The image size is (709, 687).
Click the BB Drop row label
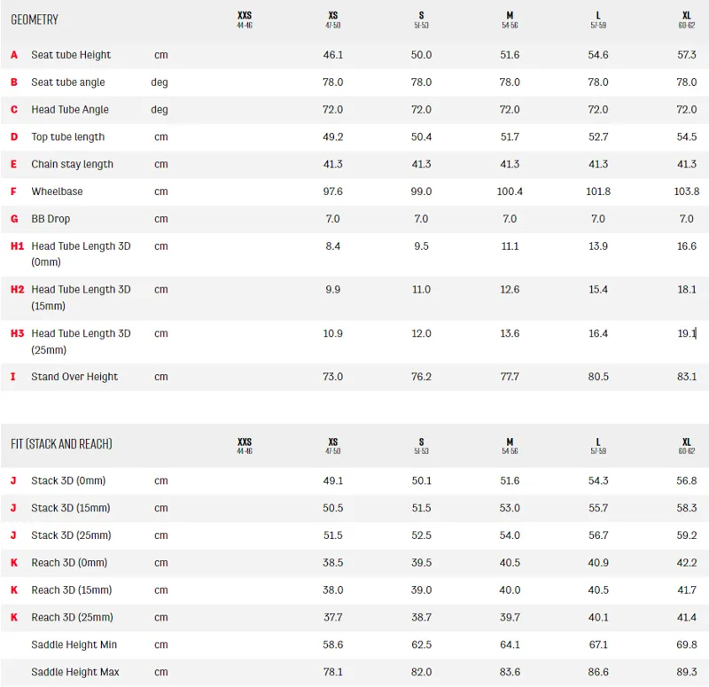coord(51,219)
